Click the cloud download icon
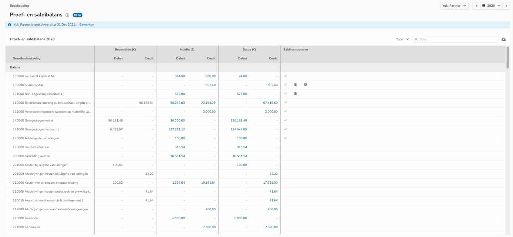 tap(503, 39)
